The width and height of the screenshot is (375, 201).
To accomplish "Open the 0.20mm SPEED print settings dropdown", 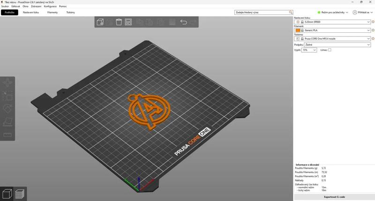I will tap(332, 22).
